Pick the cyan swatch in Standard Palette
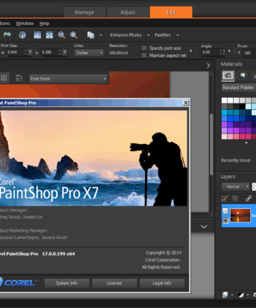 tap(224, 113)
